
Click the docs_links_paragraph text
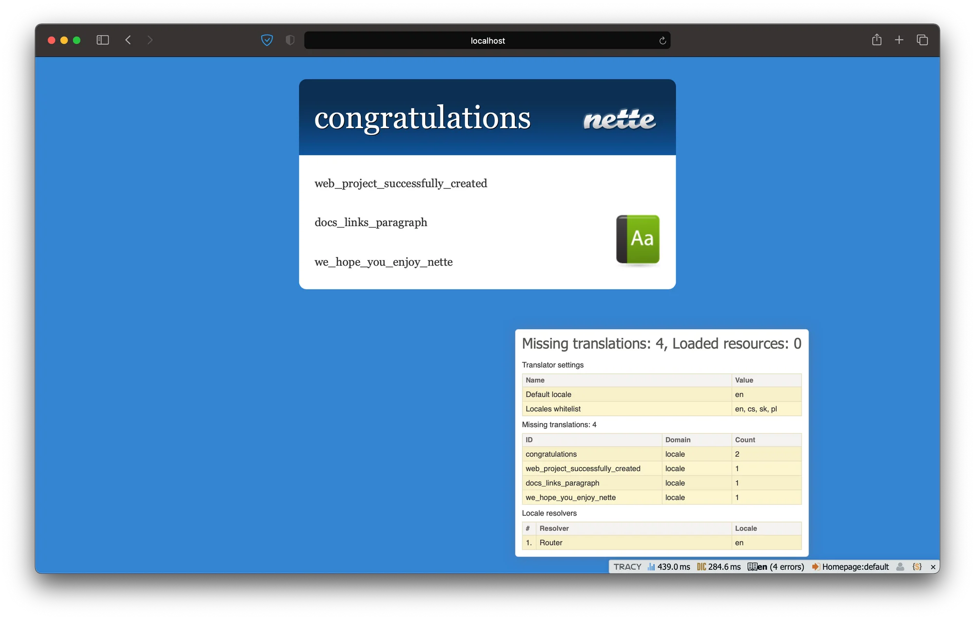pyautogui.click(x=370, y=223)
